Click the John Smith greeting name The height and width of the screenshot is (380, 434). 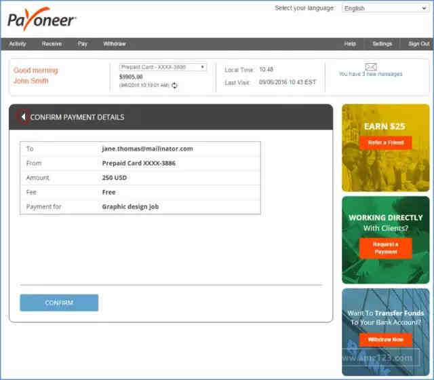[x=31, y=81]
